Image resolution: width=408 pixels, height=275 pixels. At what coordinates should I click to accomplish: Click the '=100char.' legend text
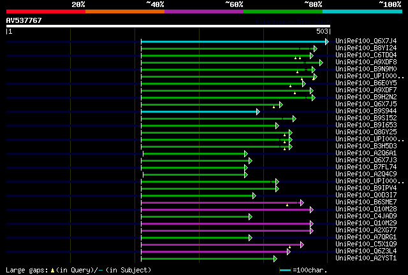(x=310, y=271)
